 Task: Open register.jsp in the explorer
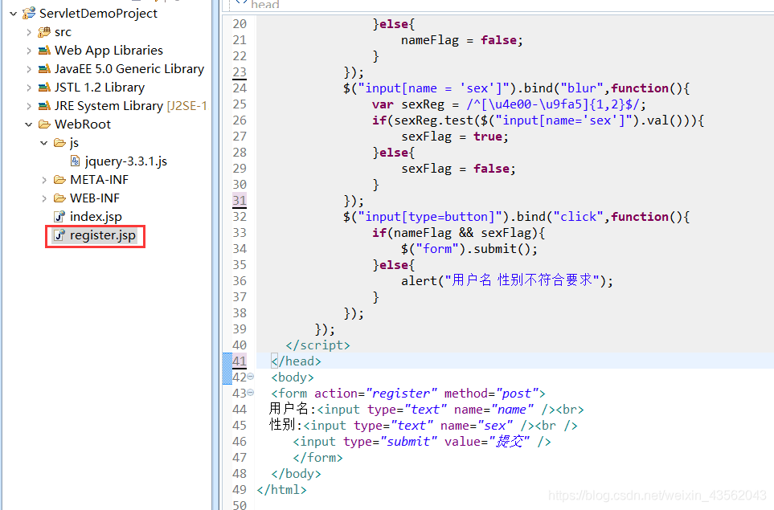pyautogui.click(x=103, y=235)
